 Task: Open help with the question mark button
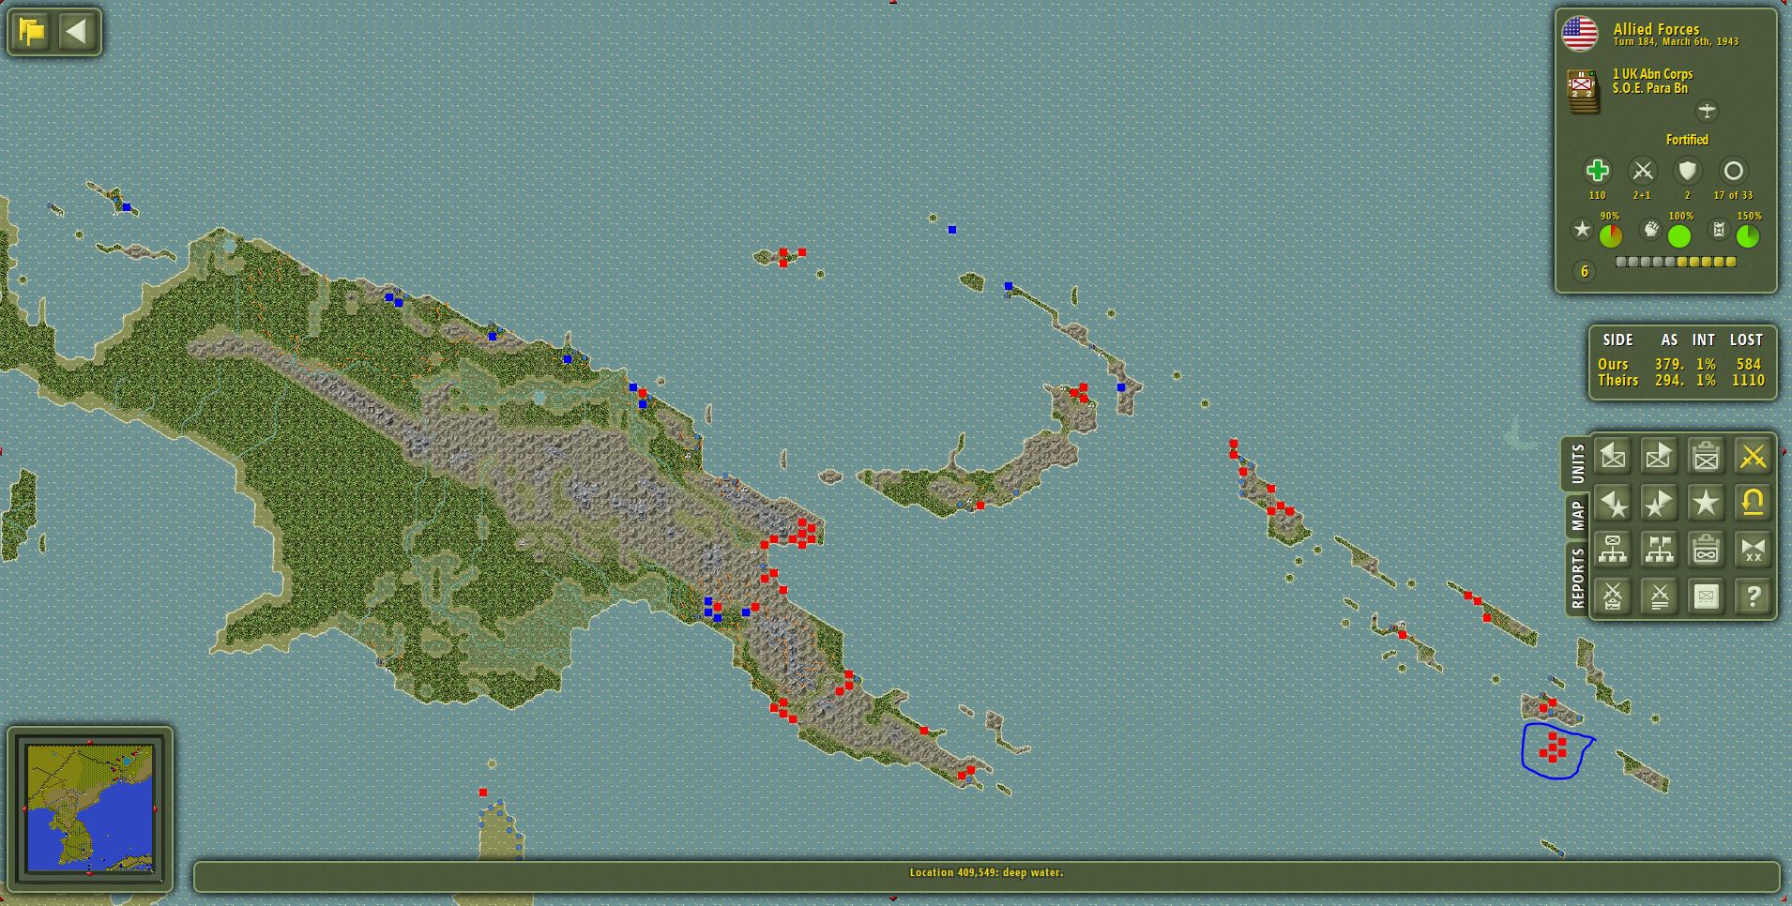(1753, 596)
